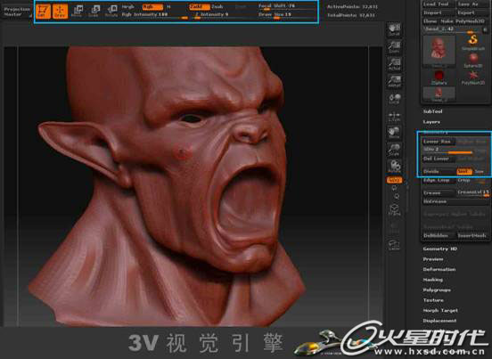The height and width of the screenshot is (359, 492).
Task: Toggle the Smt smooth option beside Divide
Action: tap(464, 172)
